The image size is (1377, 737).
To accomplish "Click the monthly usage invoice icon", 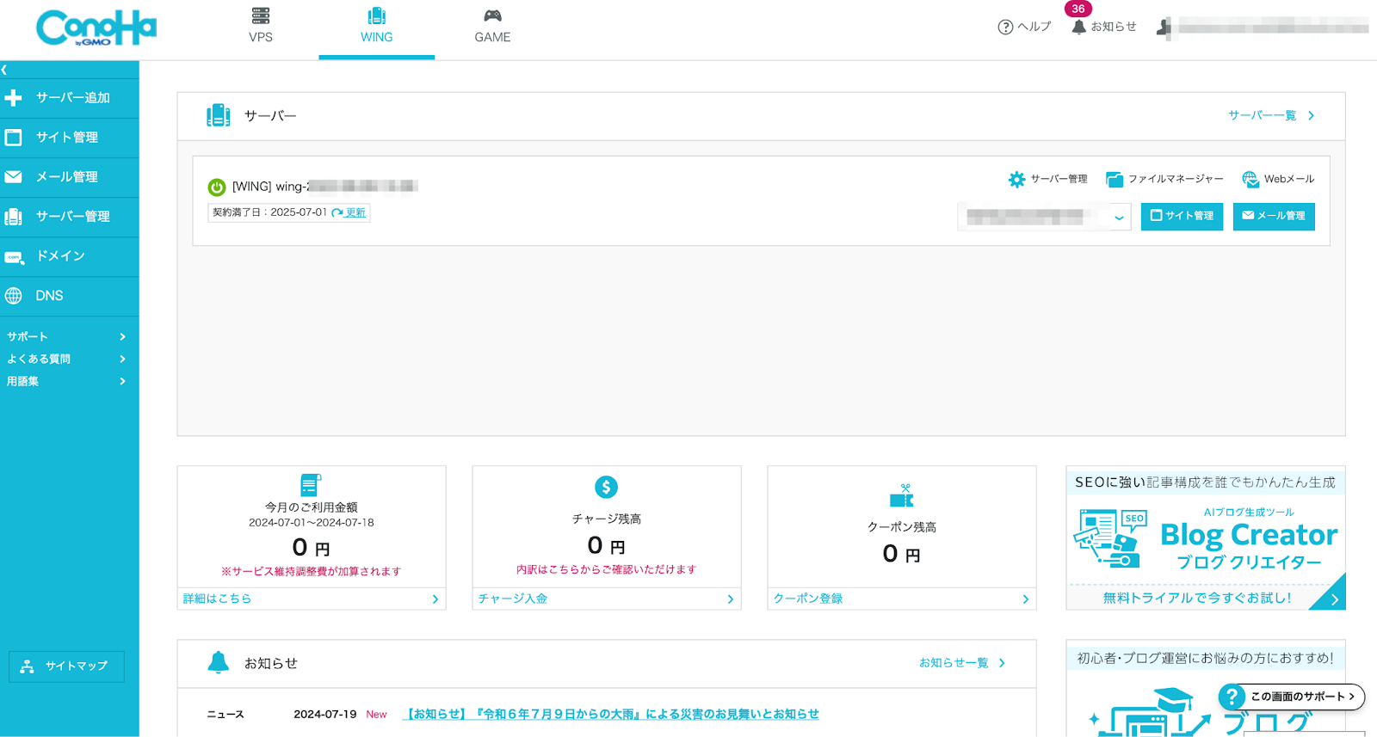I will tap(311, 485).
